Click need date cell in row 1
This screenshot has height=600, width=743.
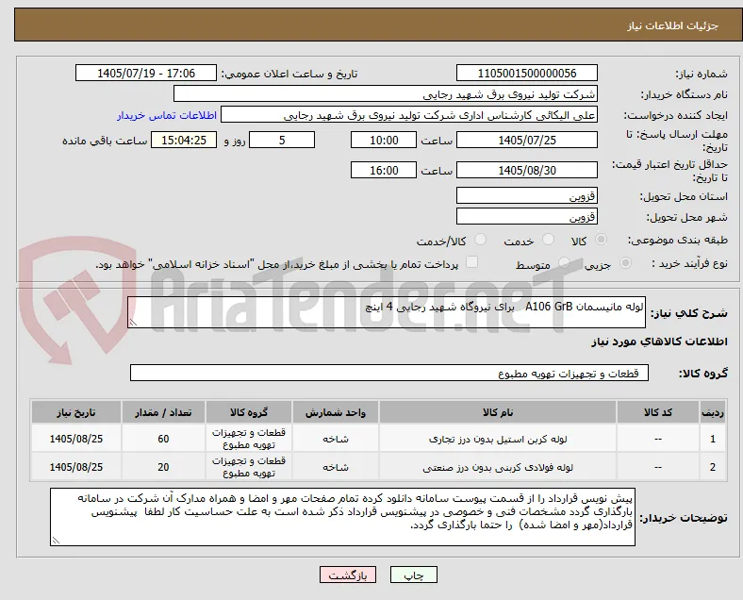click(76, 439)
